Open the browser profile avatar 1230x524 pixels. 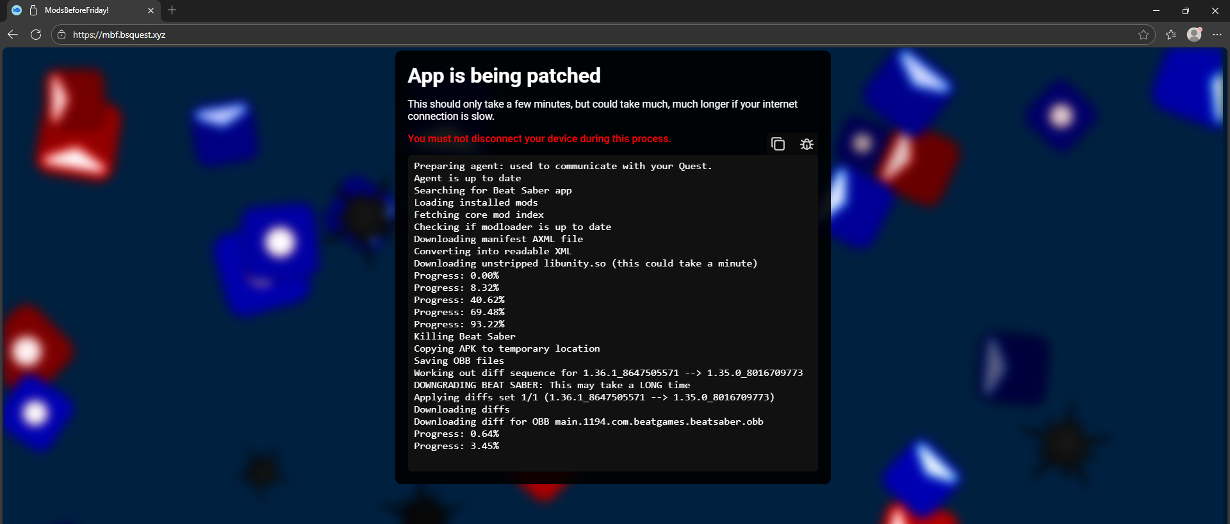[1194, 35]
